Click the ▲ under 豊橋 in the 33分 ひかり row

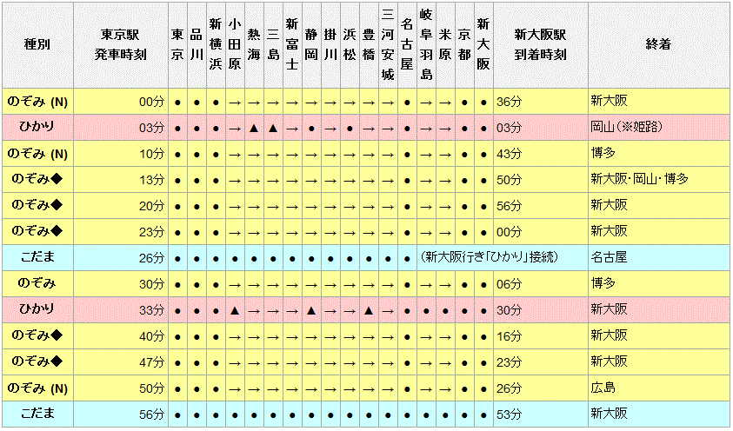[x=369, y=310]
